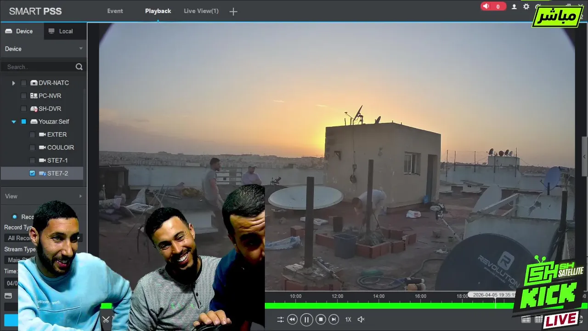The height and width of the screenshot is (331, 588).
Task: Open playback sync settings sliders icon
Action: [x=280, y=319]
